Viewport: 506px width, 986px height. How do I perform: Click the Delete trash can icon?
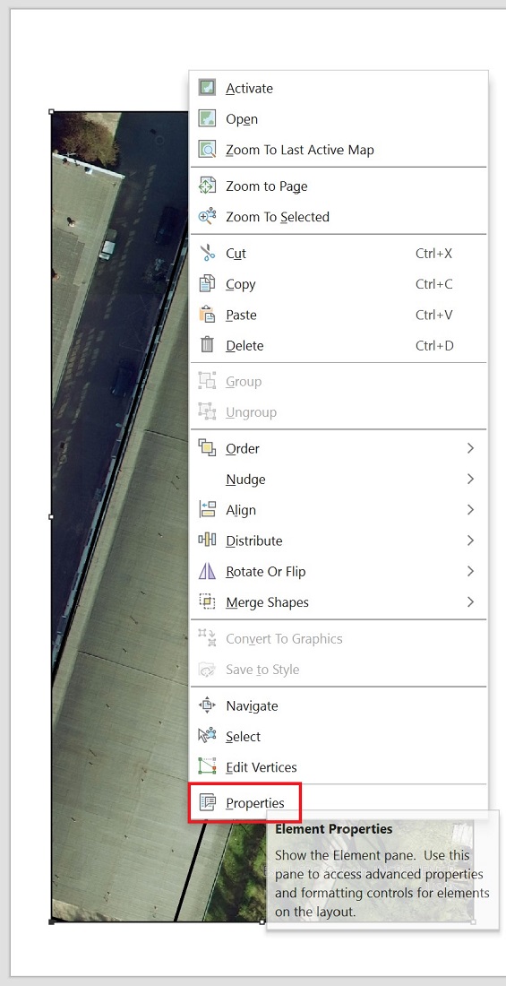207,345
